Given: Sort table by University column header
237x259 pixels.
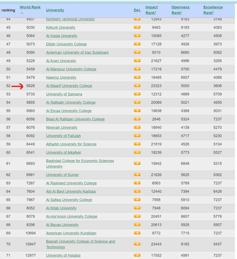Looking at the screenshot, I should [x=55, y=10].
